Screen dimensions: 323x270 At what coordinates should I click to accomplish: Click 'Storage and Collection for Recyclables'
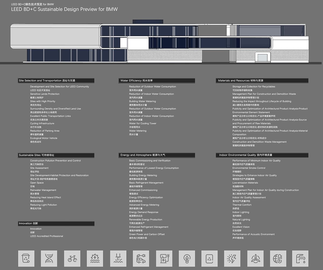pyautogui.click(x=254, y=87)
